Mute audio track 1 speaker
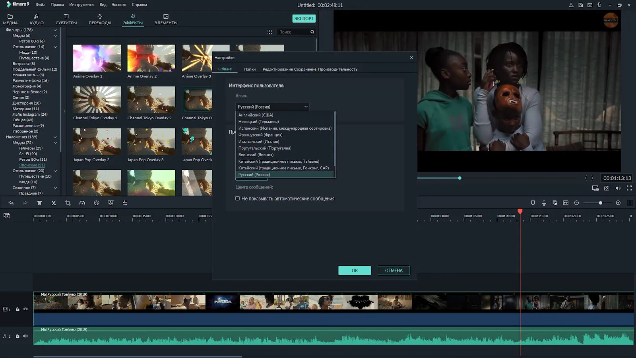636x358 pixels. pyautogui.click(x=25, y=336)
